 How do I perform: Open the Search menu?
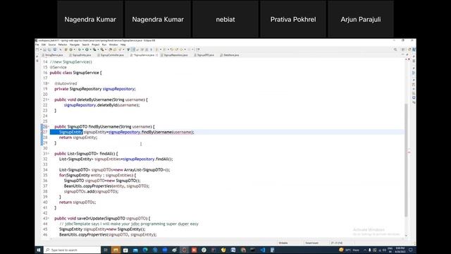click(x=86, y=44)
